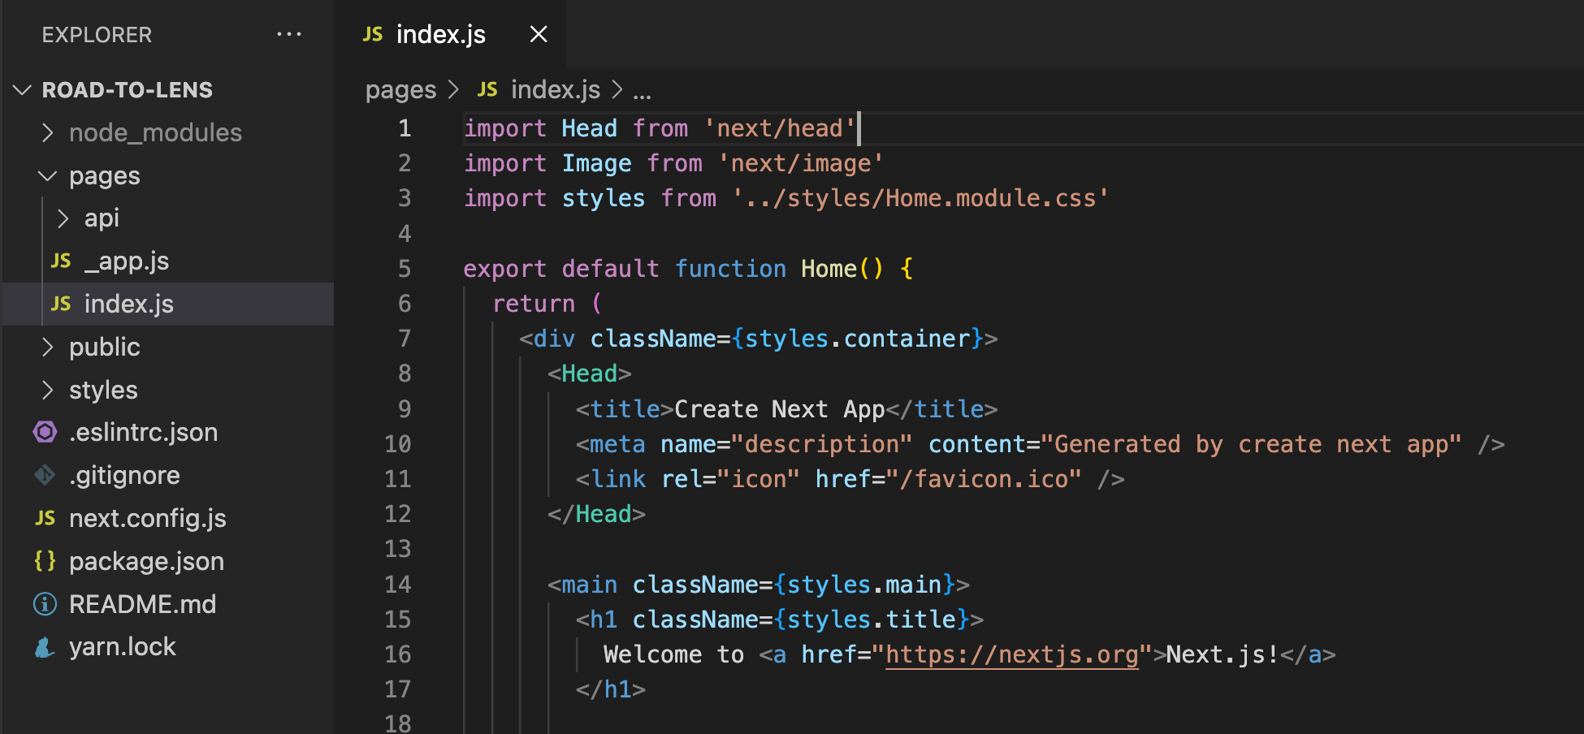This screenshot has width=1584, height=734.
Task: Click the return keyword on line 6
Action: 534,304
